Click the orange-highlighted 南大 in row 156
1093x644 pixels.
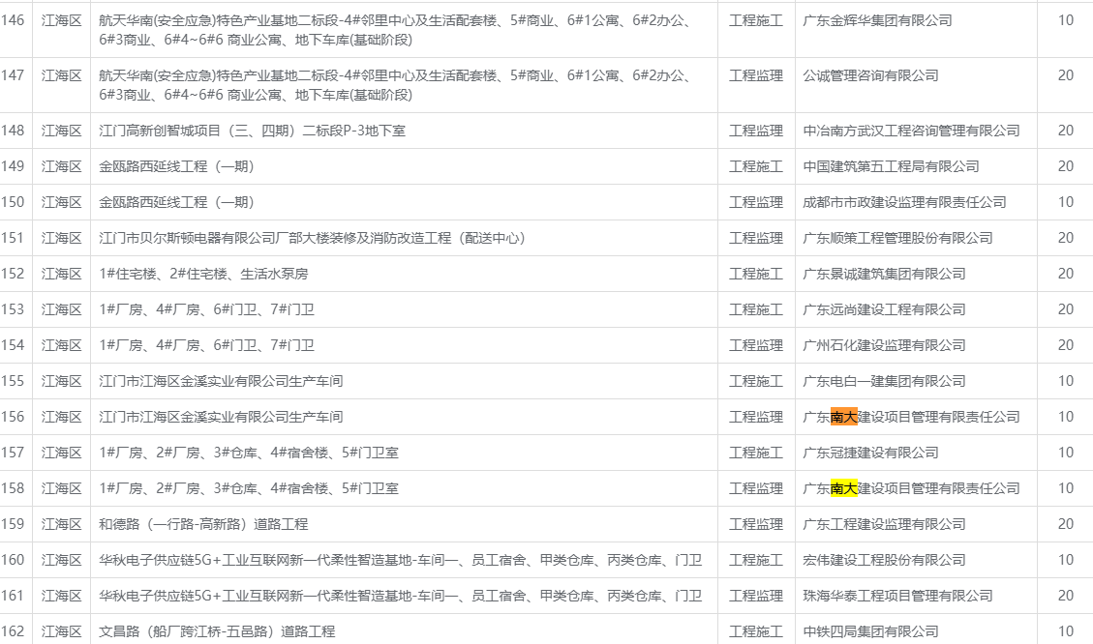coord(843,417)
